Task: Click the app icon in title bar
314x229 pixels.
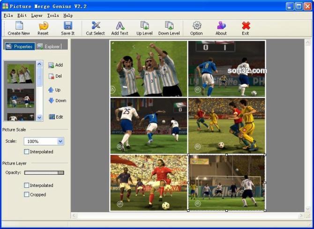Action: (x=6, y=6)
